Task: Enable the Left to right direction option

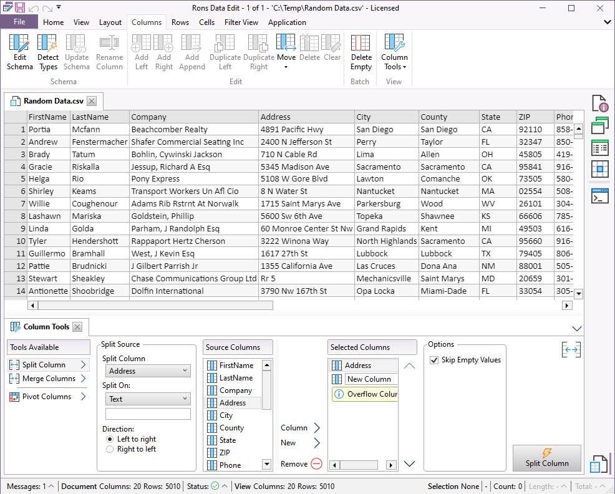Action: pos(109,438)
